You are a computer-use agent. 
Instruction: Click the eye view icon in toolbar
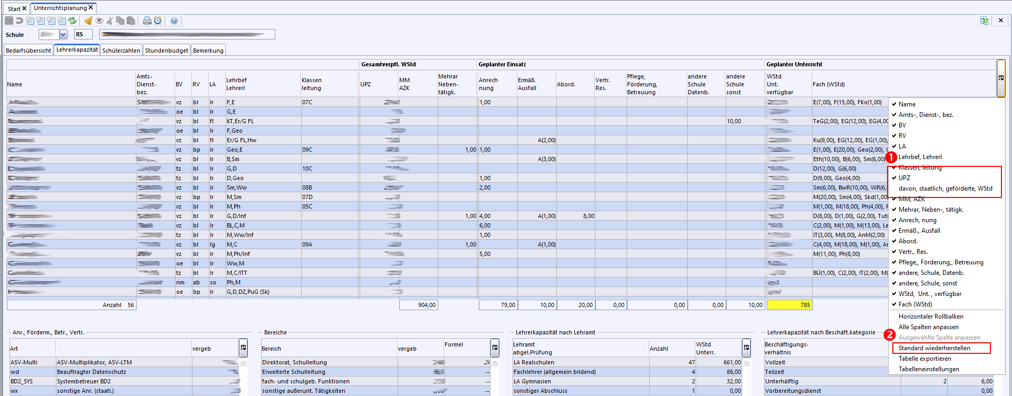[99, 21]
